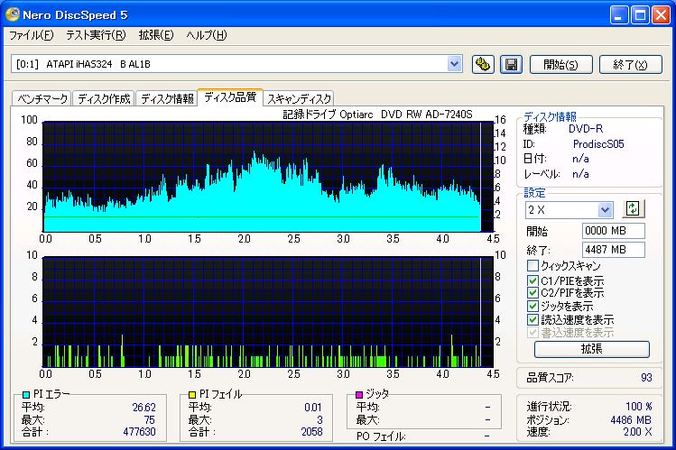This screenshot has width=676, height=450.
Task: Click the PI error total 477630
Action: (x=139, y=431)
